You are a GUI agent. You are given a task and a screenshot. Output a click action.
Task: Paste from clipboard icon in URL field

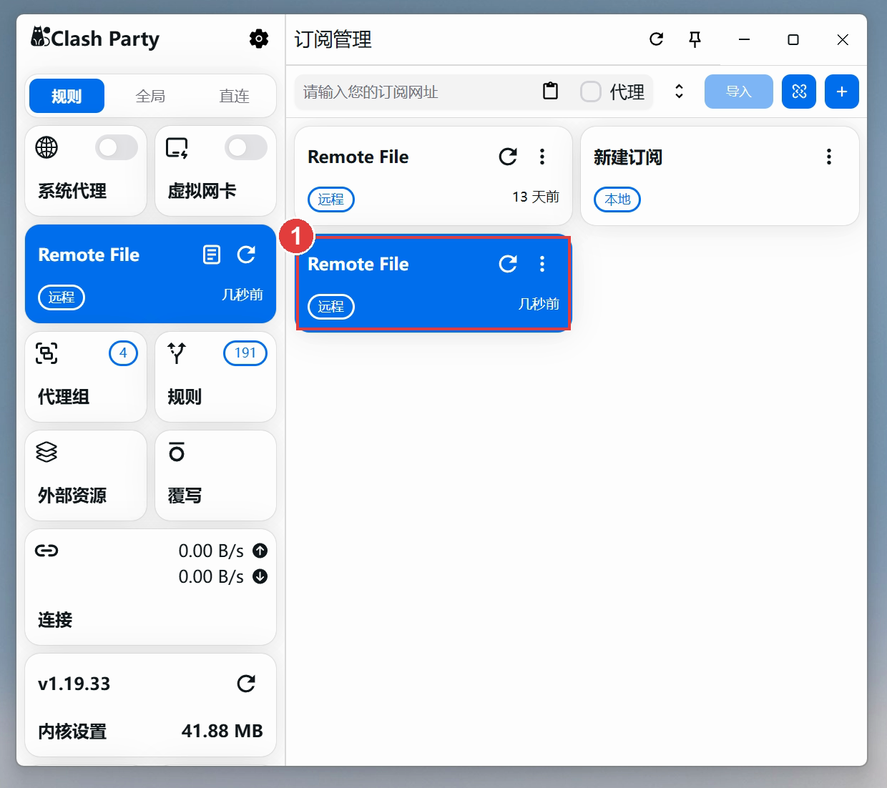point(550,91)
